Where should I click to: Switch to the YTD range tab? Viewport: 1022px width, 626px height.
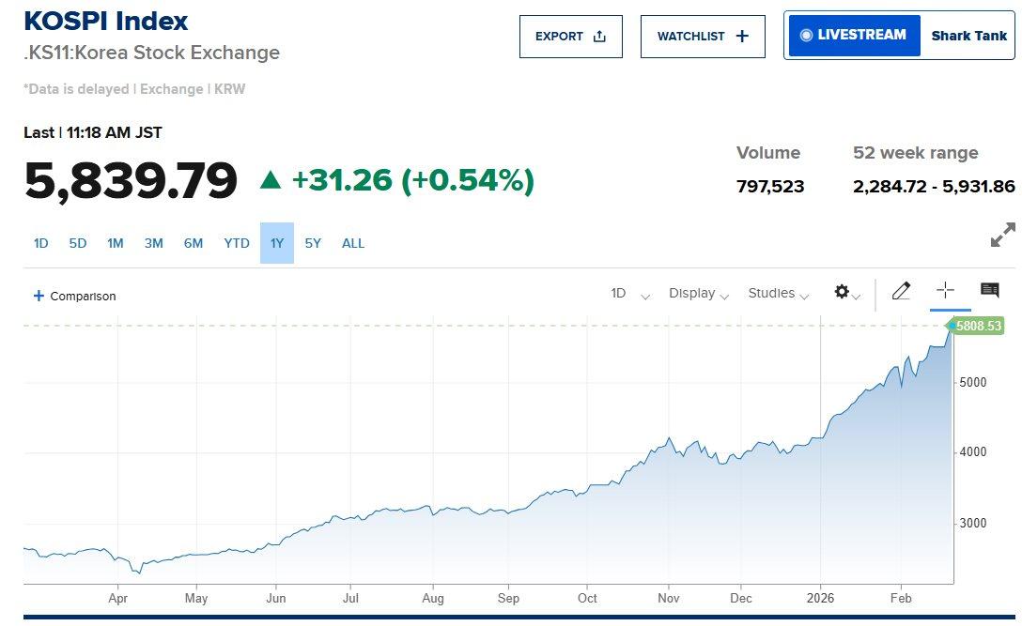tap(237, 243)
